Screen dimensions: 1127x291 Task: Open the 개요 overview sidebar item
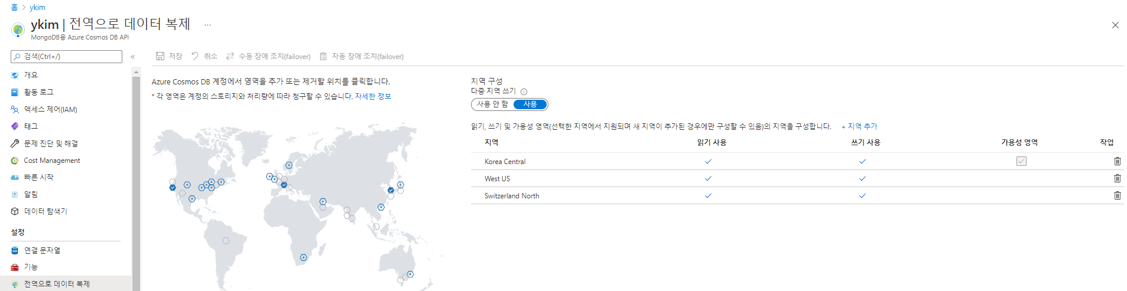[x=31, y=75]
